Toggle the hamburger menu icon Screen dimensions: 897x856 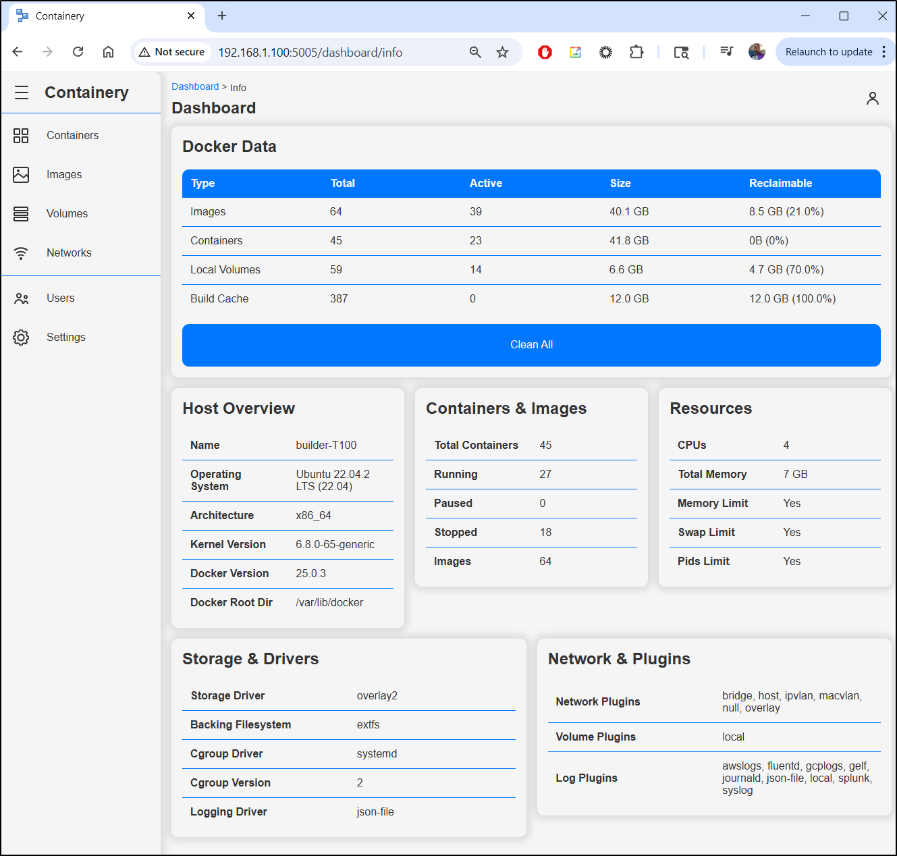[22, 92]
